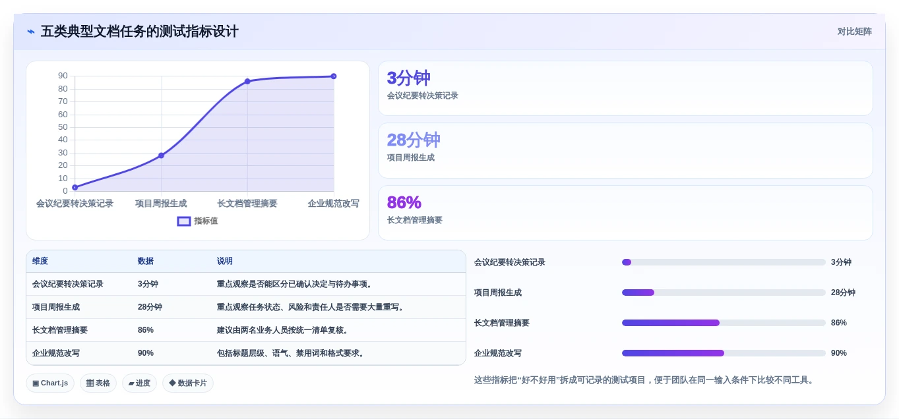Select table cell 项目周报生成
Viewport: 899px width, 419px height.
click(x=56, y=308)
